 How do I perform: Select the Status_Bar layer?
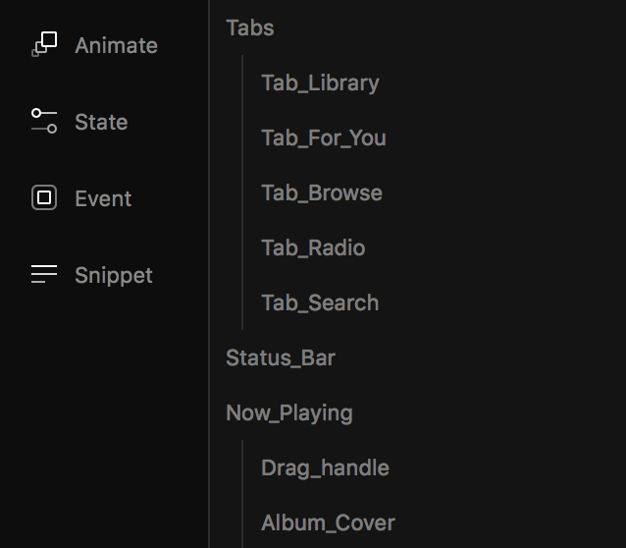tap(281, 358)
